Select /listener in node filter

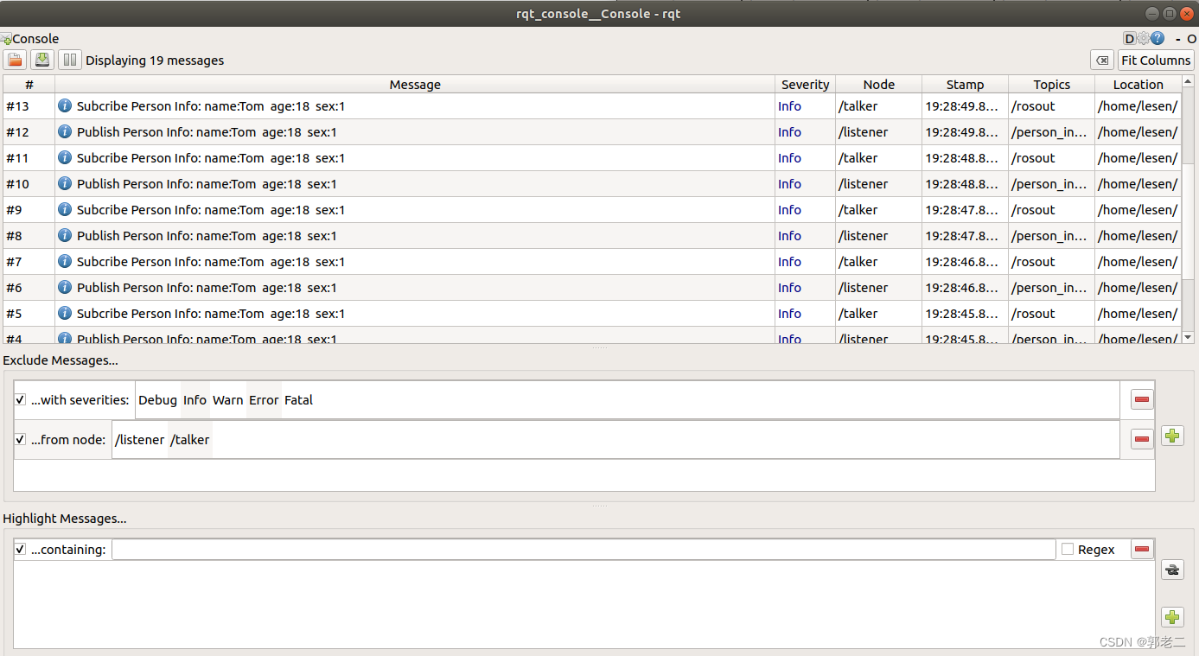139,440
